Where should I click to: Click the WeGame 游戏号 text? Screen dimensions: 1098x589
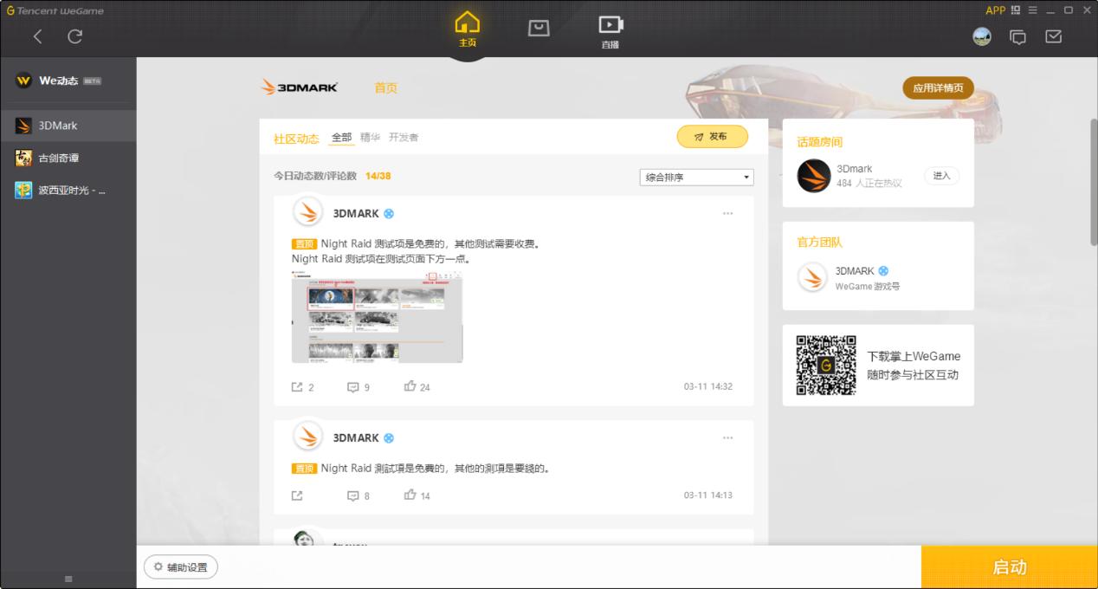(x=868, y=286)
